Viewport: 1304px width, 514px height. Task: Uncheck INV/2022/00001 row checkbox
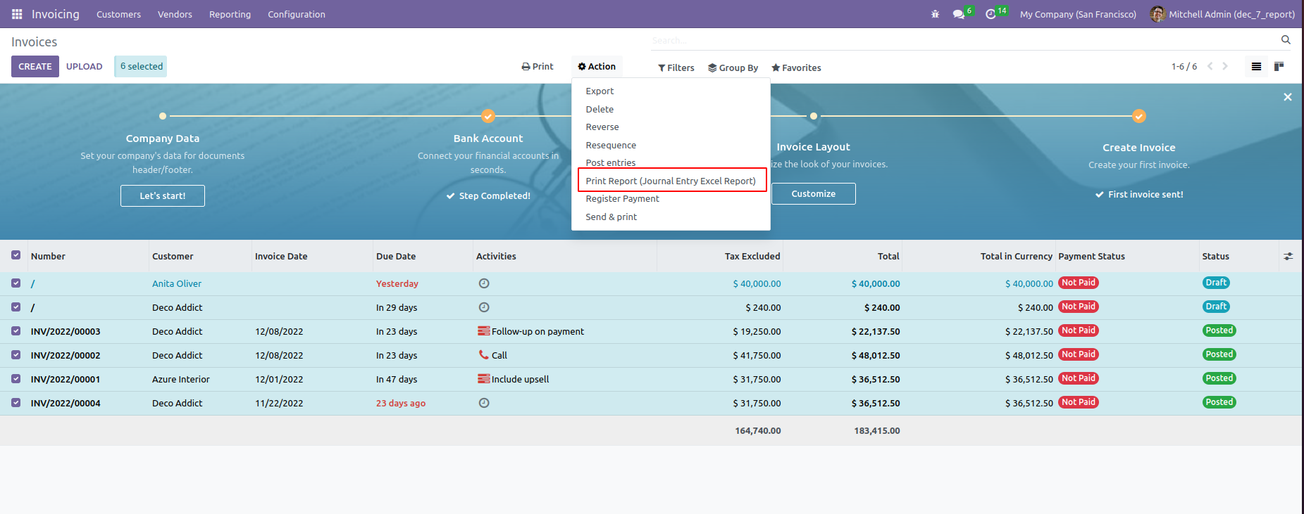[x=15, y=378]
